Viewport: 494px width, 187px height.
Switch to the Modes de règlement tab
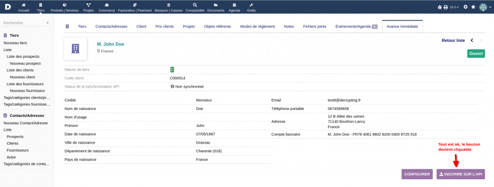pyautogui.click(x=258, y=27)
